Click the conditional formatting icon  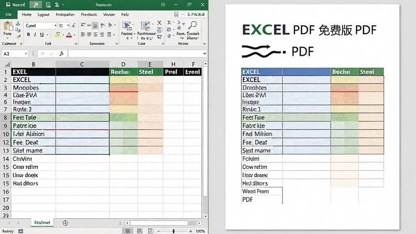(x=127, y=26)
